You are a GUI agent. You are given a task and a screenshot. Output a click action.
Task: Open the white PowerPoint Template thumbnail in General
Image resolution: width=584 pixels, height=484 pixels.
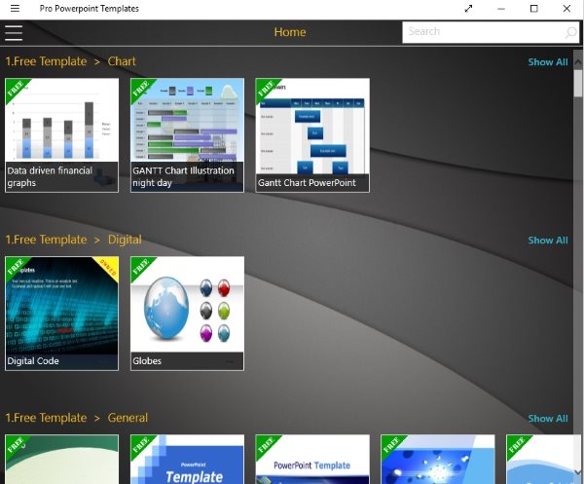(312, 459)
